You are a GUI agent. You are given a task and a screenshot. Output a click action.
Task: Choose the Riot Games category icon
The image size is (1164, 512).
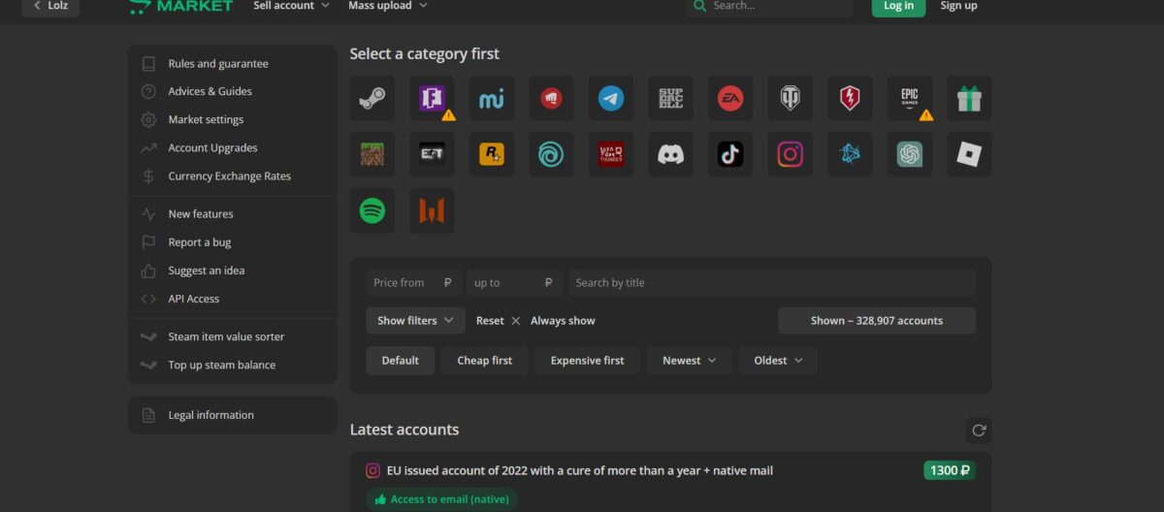point(551,99)
